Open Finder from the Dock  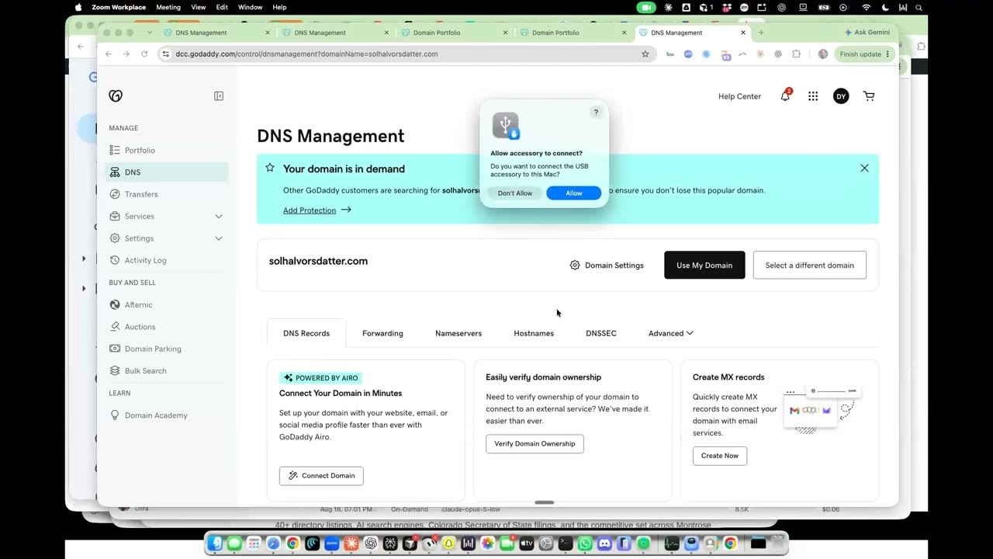215,543
